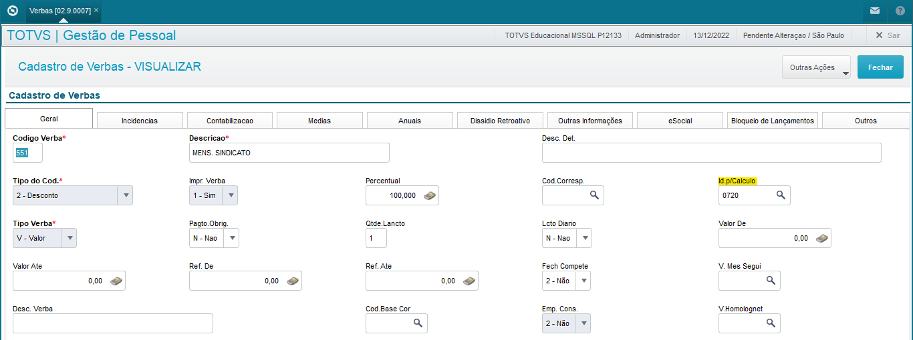Click the Desc. Det. input field
This screenshot has height=340, width=913.
pyautogui.click(x=711, y=153)
